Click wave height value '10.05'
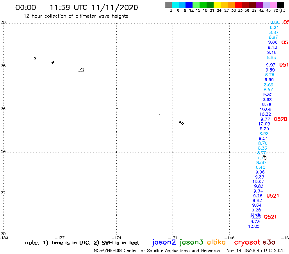289x254 pixels. pyautogui.click(x=254, y=226)
